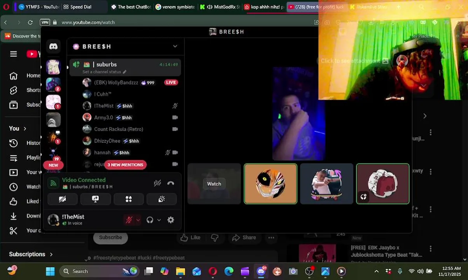Select user hannah in voice list
The width and height of the screenshot is (468, 280).
pyautogui.click(x=102, y=152)
